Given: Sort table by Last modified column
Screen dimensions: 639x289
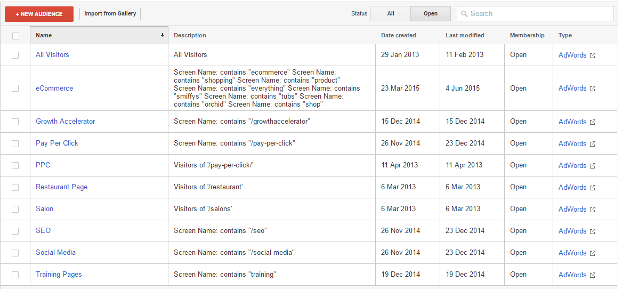Looking at the screenshot, I should (465, 35).
